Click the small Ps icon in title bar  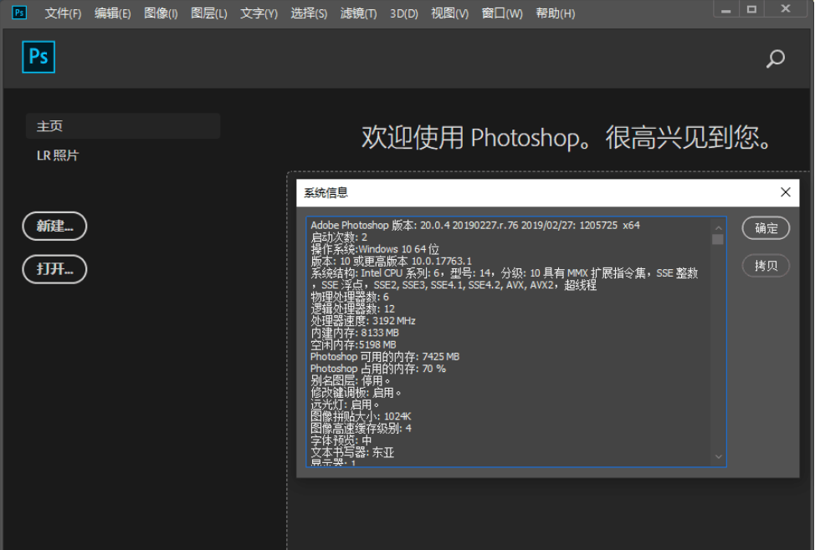pyautogui.click(x=19, y=13)
